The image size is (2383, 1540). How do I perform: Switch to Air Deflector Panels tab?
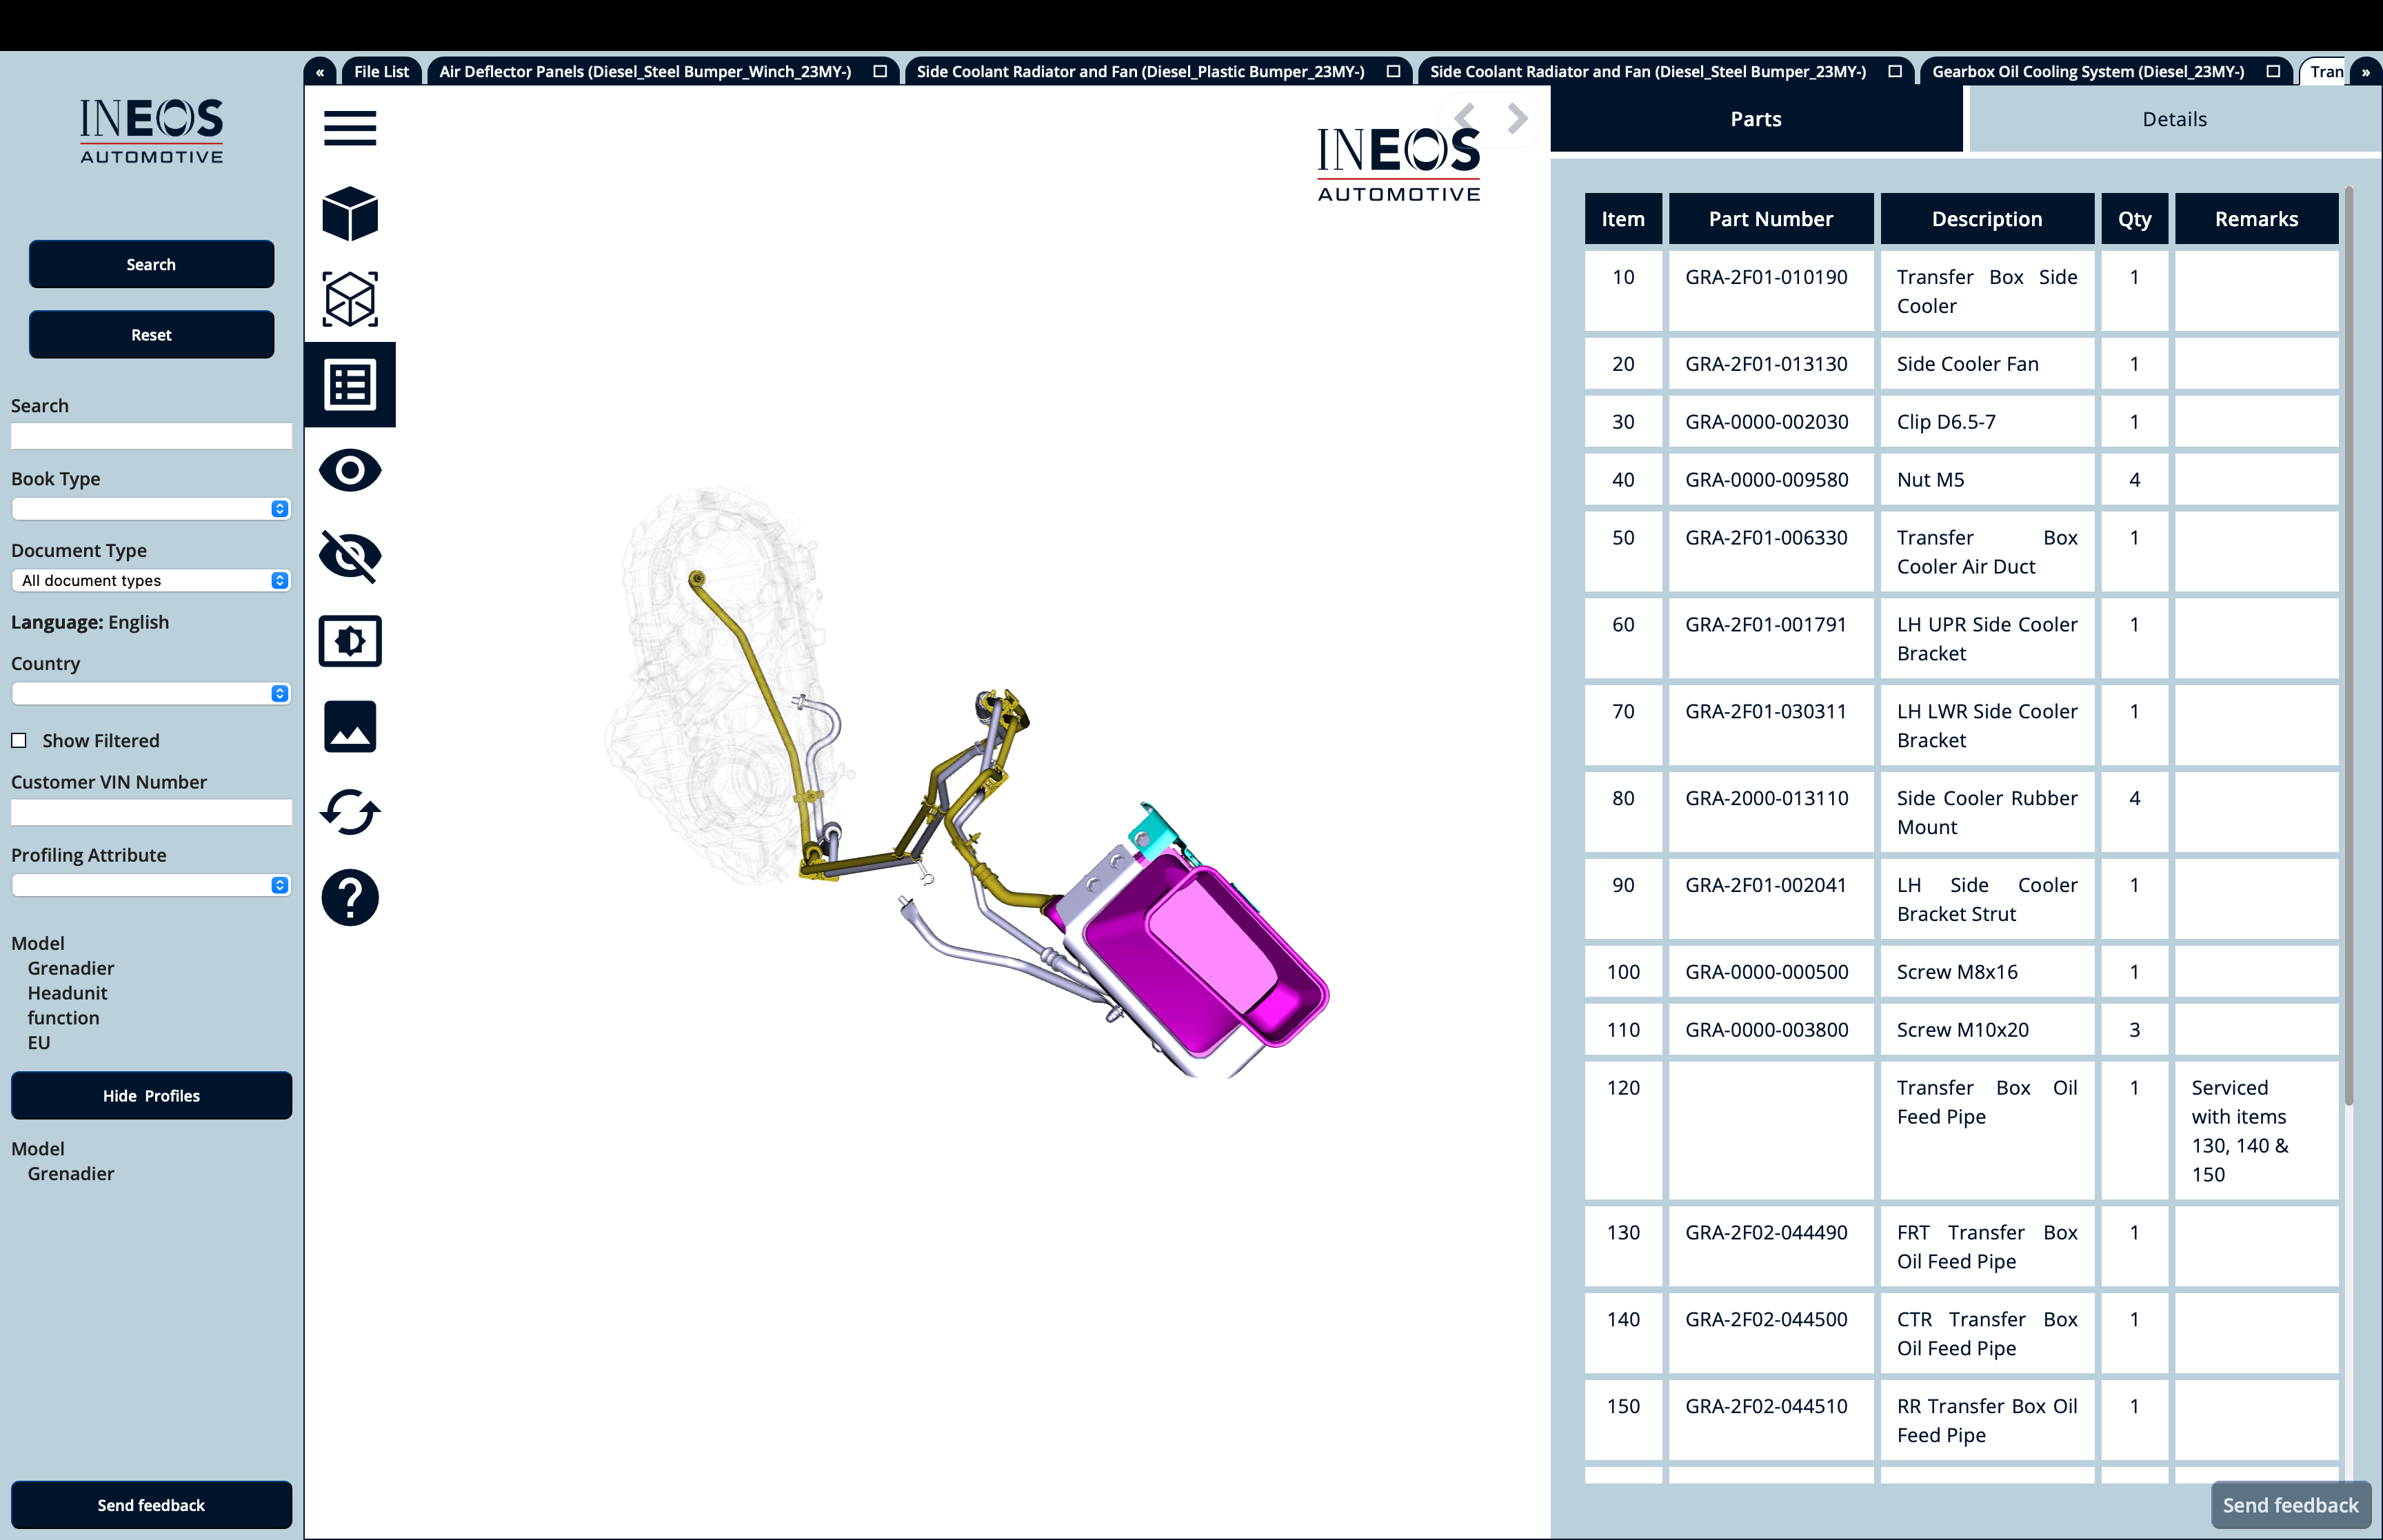click(x=645, y=71)
